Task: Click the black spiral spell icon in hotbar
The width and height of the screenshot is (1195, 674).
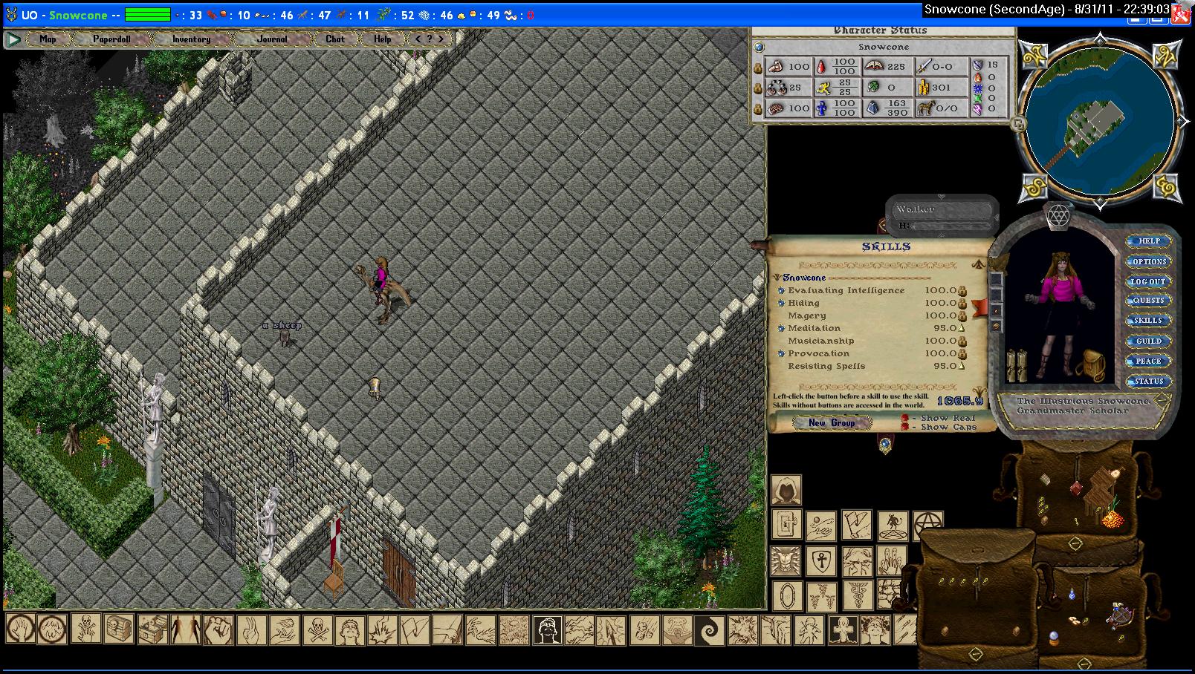Action: [x=708, y=630]
